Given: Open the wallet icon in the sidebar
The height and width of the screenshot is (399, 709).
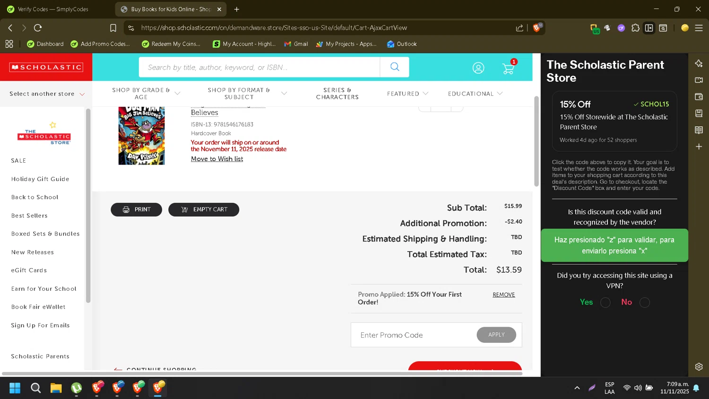Looking at the screenshot, I should coord(699,96).
